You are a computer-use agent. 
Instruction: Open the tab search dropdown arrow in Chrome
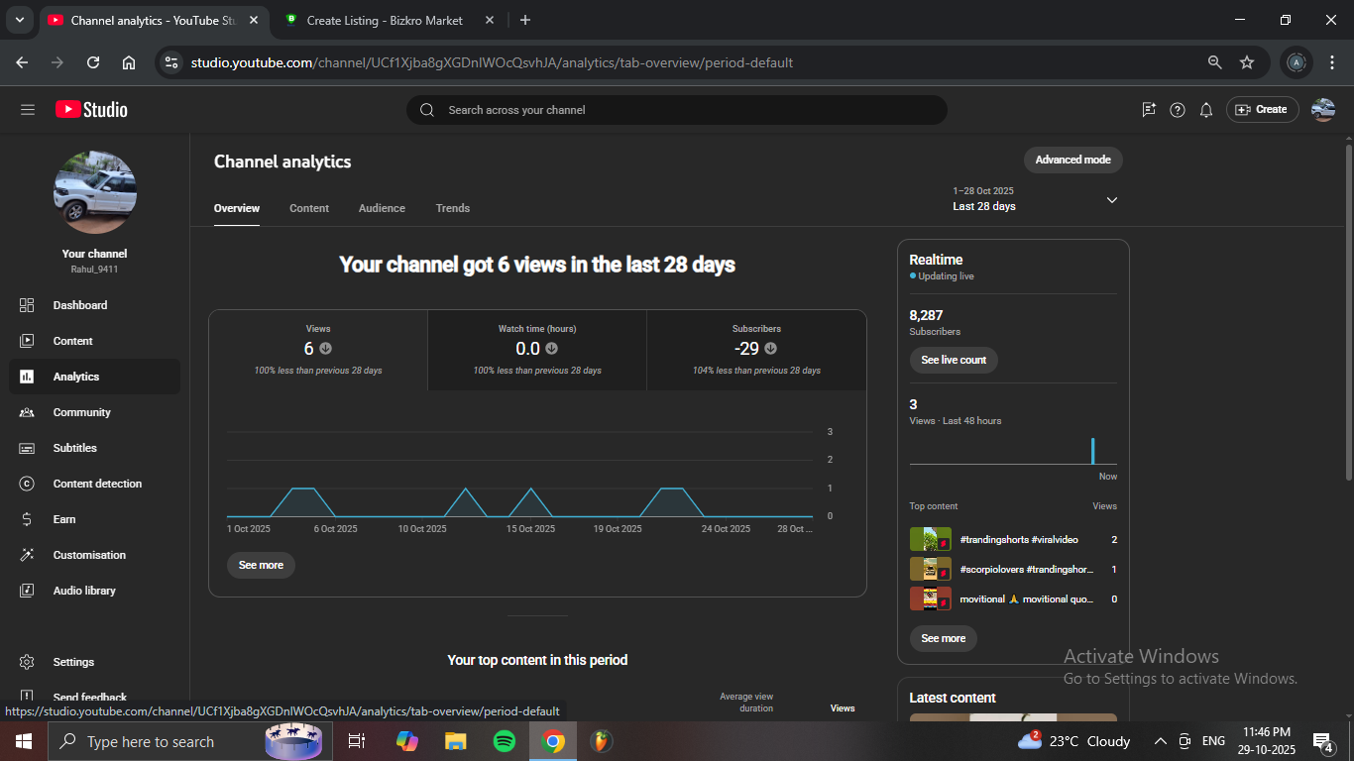(x=19, y=20)
